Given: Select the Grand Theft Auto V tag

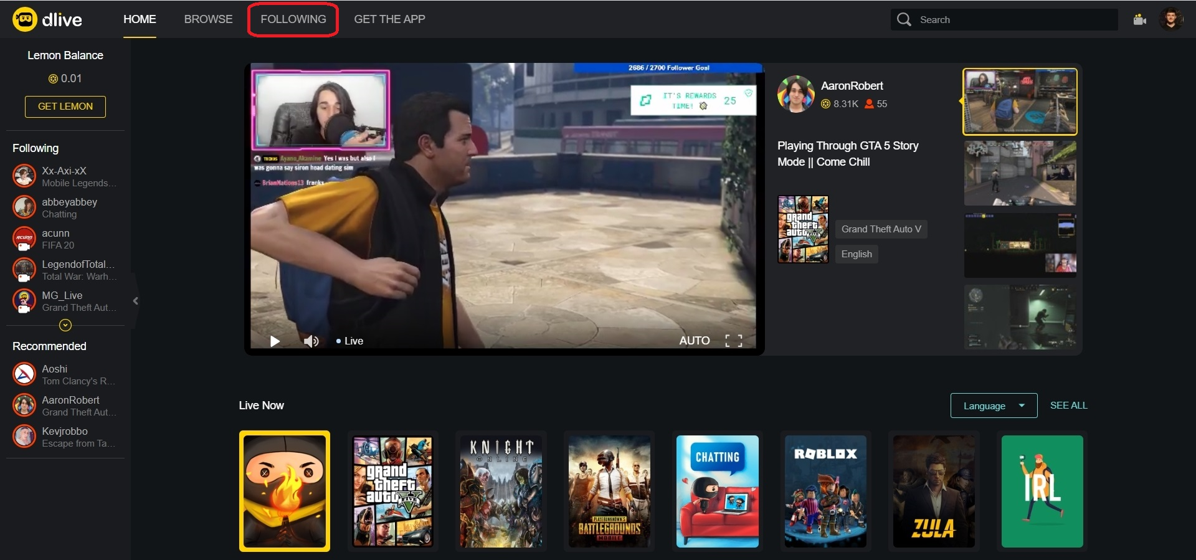Looking at the screenshot, I should (x=881, y=229).
